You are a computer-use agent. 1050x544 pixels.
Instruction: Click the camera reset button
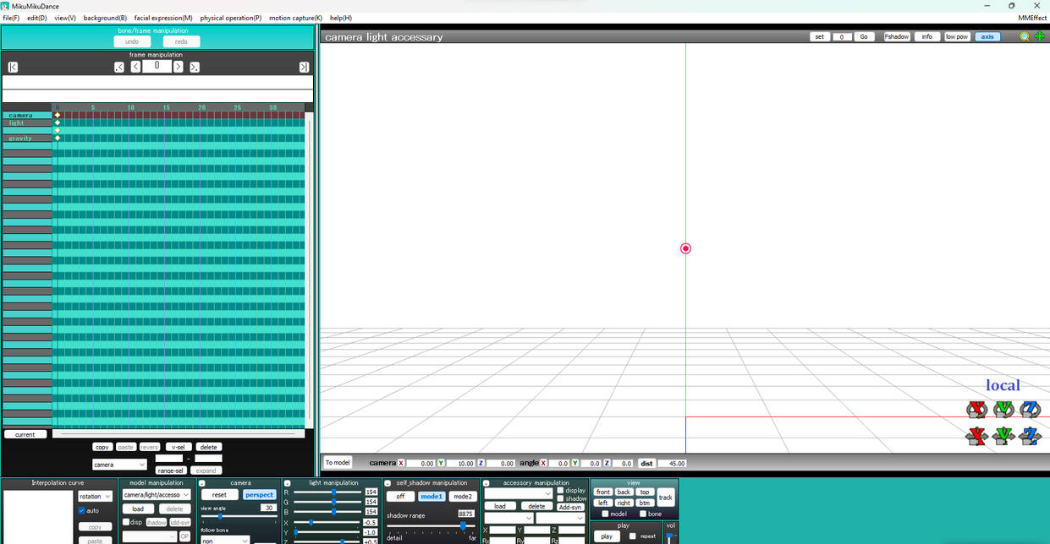[219, 495]
